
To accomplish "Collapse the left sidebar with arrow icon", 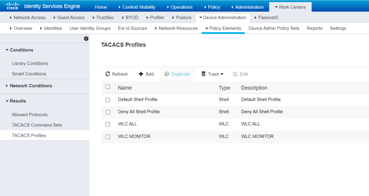I will tap(86, 39).
